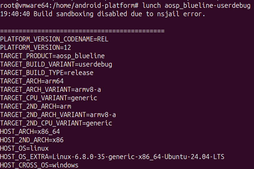Click the PLATFORM_VERSION=12 line
This screenshot has height=169, width=254.
[x=36, y=48]
